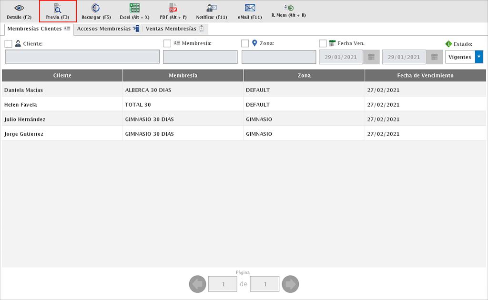The image size is (488, 300).
Task: Check the Zona filter checkbox
Action: coord(245,44)
